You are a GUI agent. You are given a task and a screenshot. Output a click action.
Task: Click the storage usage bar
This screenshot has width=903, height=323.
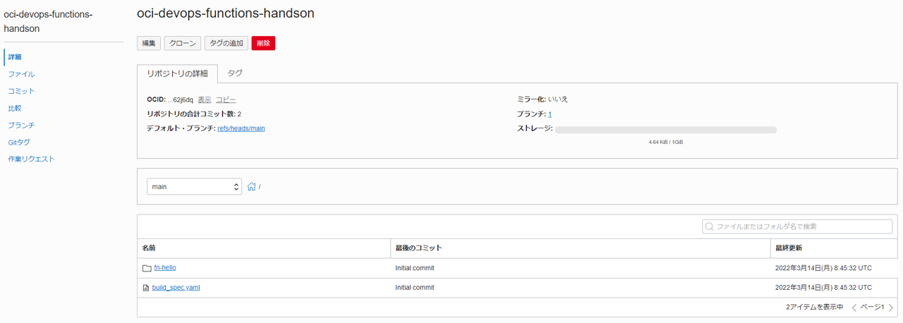pyautogui.click(x=665, y=130)
